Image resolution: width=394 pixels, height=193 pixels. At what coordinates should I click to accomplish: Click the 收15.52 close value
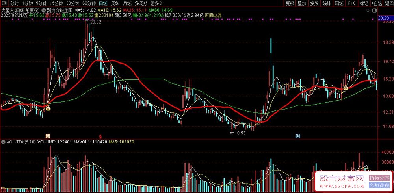click(x=85, y=15)
